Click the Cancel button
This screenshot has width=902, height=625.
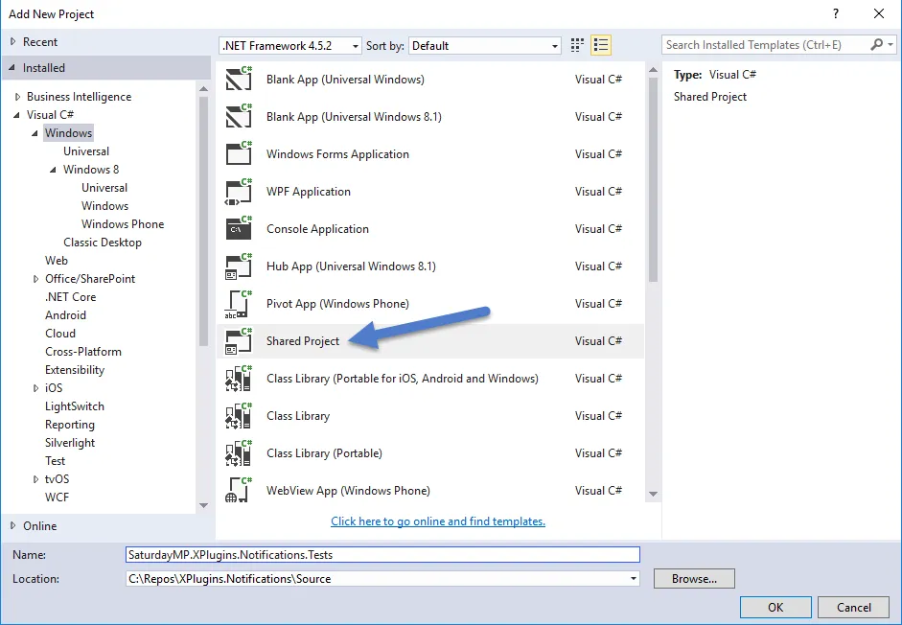[x=854, y=607]
